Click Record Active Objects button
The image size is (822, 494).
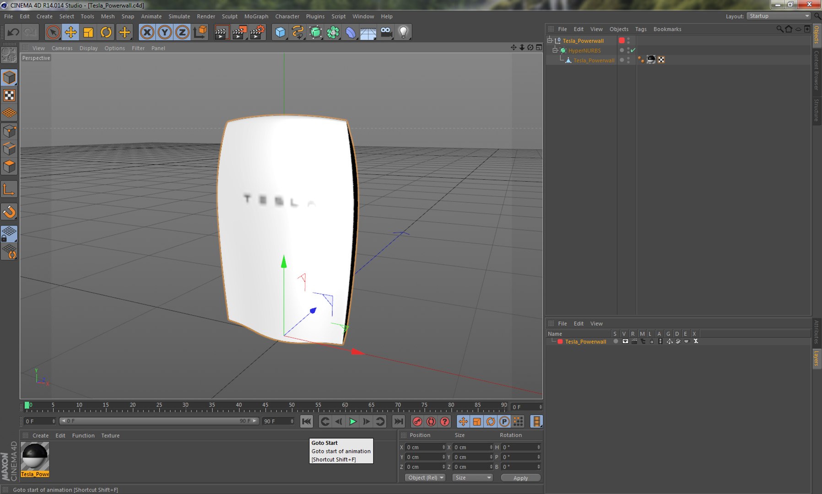tap(417, 422)
